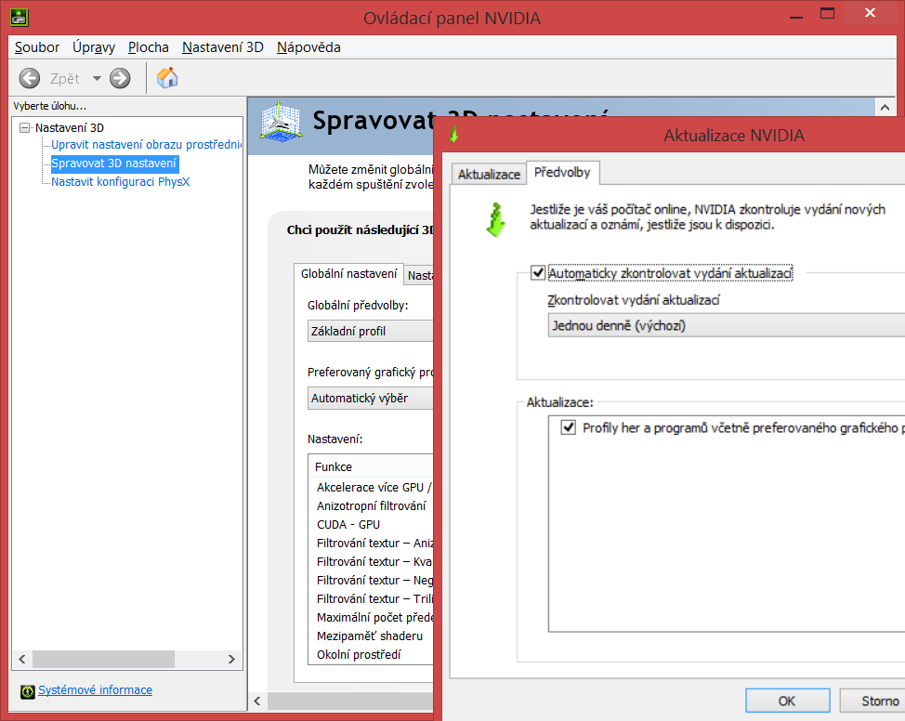Click the Forward arrow icon in toolbar

(120, 78)
